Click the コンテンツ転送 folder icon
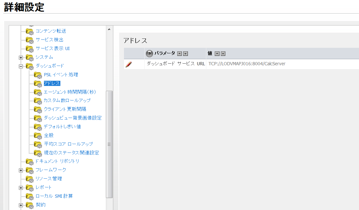Screen dimensions: 359x210 30,32
